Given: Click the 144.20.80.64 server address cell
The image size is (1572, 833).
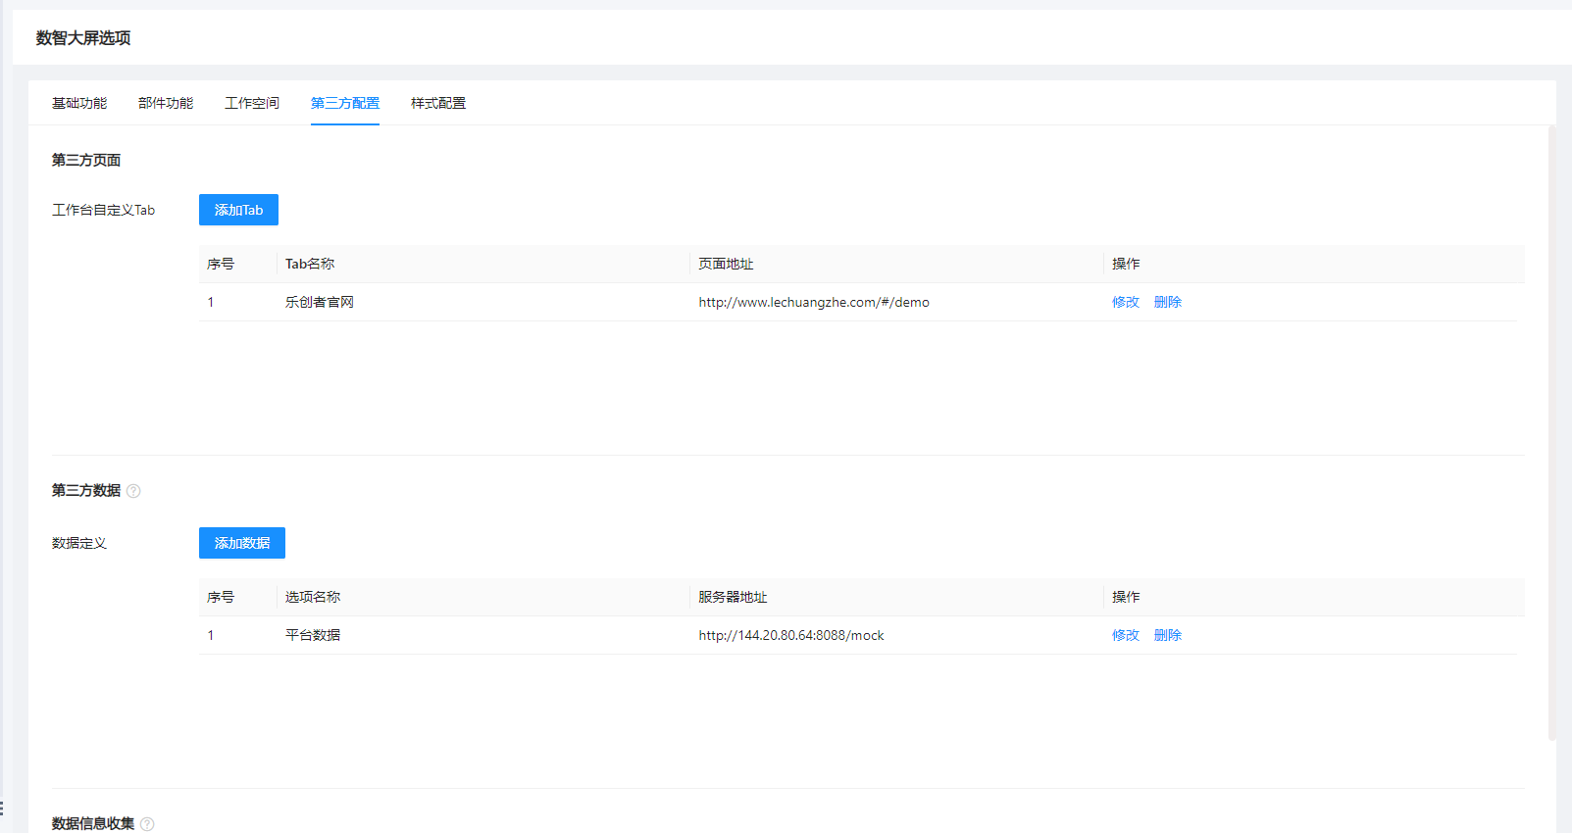Looking at the screenshot, I should click(791, 635).
